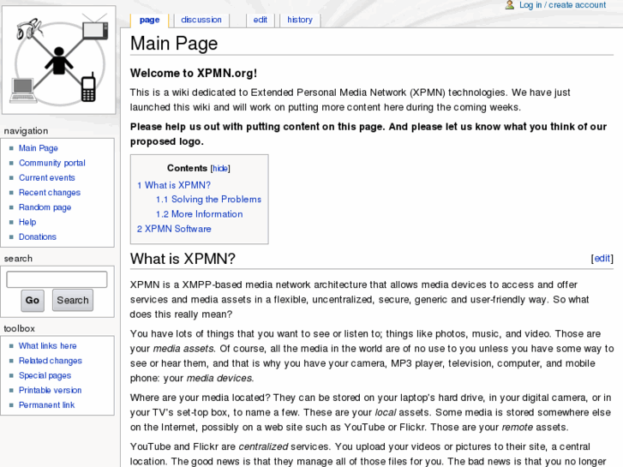Open the Community portal link
Image resolution: width=623 pixels, height=467 pixels.
[x=52, y=163]
